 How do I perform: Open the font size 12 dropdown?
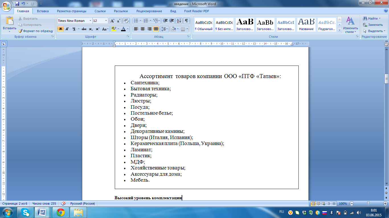pos(106,21)
